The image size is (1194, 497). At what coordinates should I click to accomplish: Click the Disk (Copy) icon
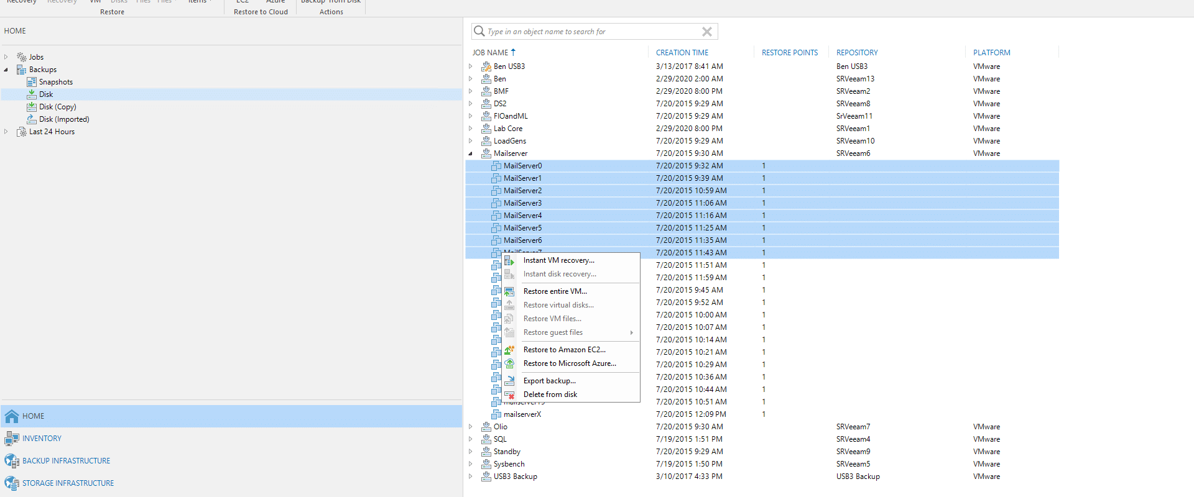tap(32, 107)
